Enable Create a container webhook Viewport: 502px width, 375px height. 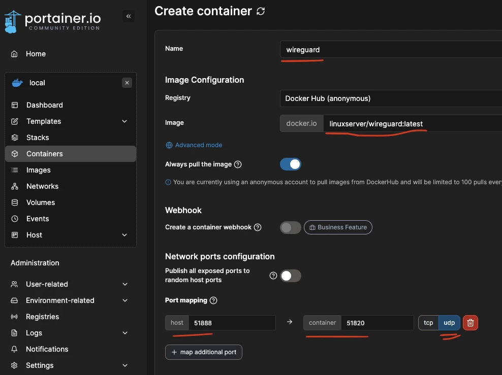(290, 227)
